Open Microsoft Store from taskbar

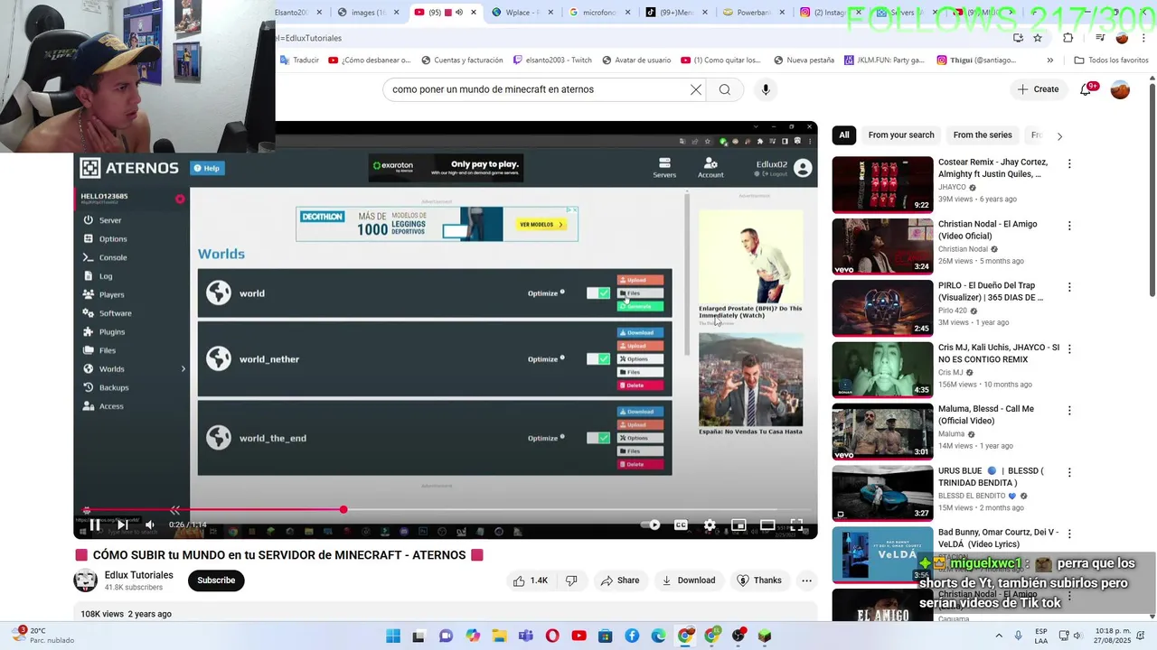pyautogui.click(x=606, y=636)
